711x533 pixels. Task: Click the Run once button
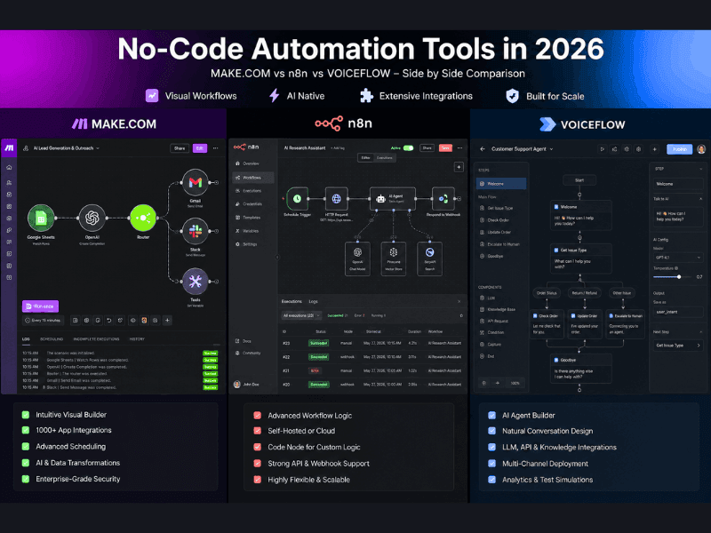[x=40, y=306]
